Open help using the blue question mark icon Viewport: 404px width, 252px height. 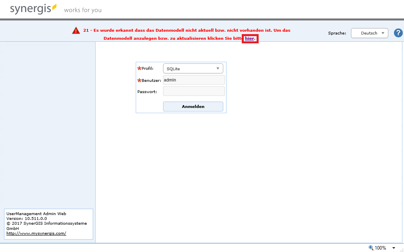[398, 33]
